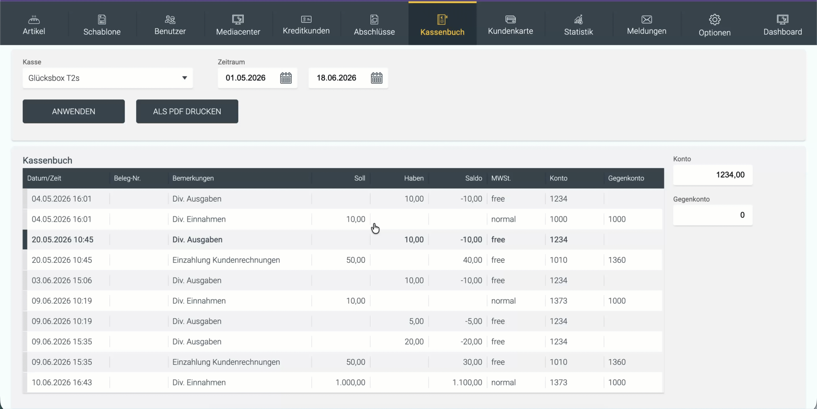Open Kreditkunden card icon

point(306,19)
